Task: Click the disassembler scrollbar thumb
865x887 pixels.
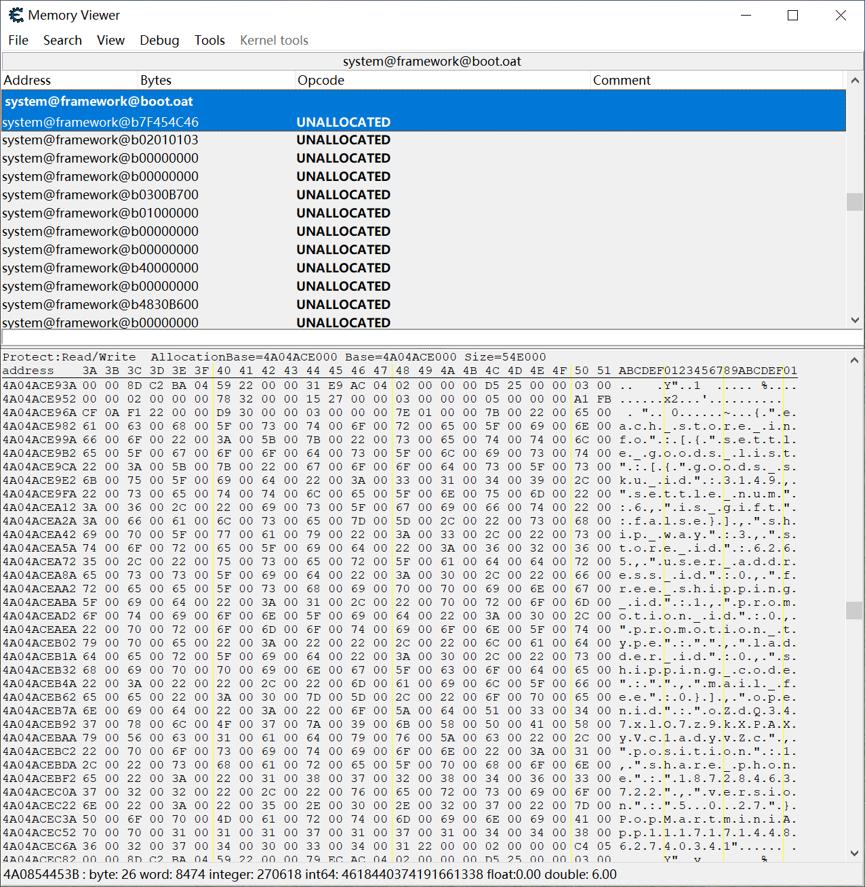Action: coord(854,202)
